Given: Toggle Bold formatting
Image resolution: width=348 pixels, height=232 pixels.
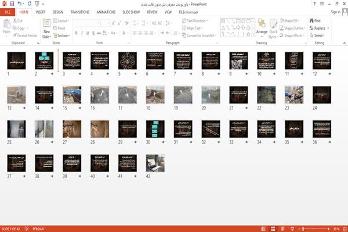Looking at the screenshot, I should pos(77,33).
